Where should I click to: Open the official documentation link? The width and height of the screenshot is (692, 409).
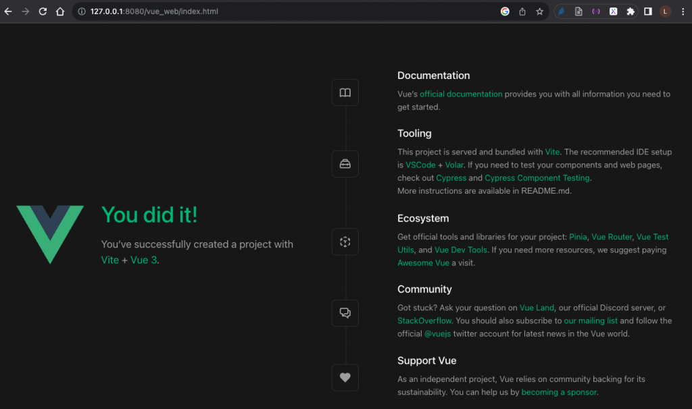[x=461, y=94]
